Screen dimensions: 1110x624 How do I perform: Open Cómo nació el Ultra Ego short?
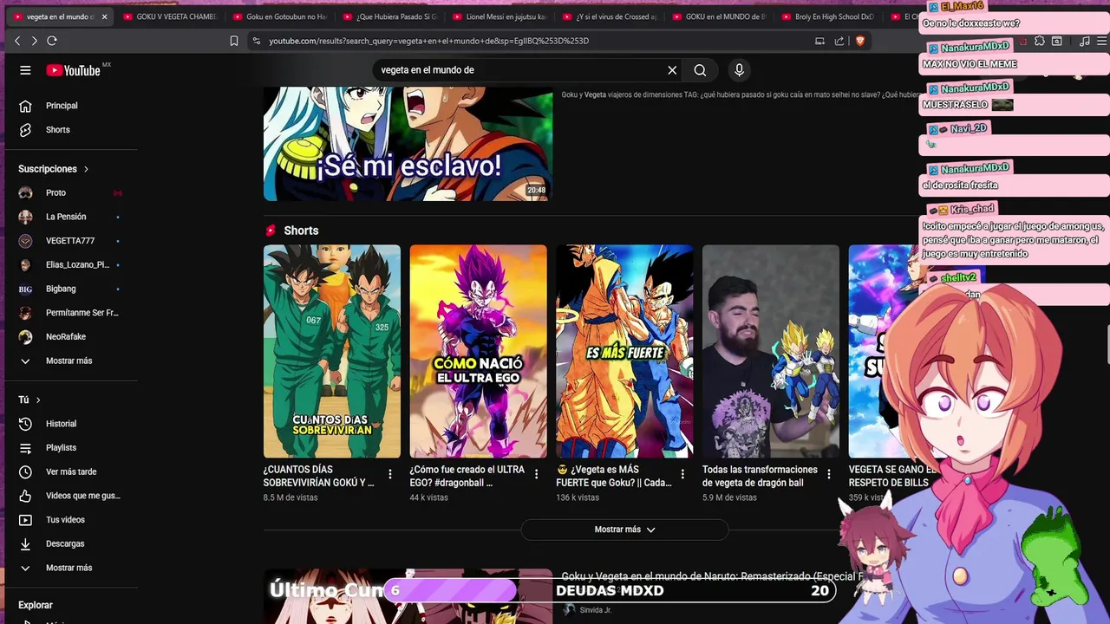[x=479, y=351]
